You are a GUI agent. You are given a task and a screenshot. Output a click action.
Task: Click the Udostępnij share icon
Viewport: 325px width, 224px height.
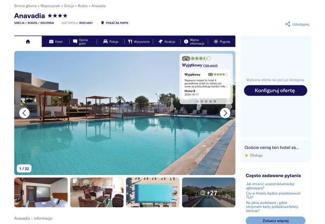[288, 24]
